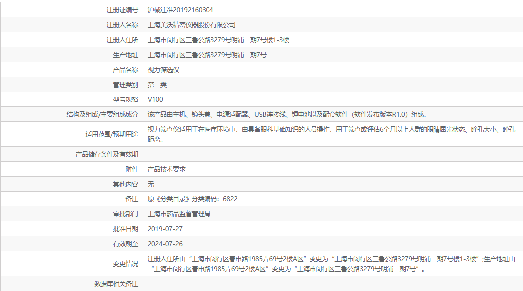Screen dimensions: 523x291
Task: Select the 管理类别 label
Action: (x=126, y=85)
